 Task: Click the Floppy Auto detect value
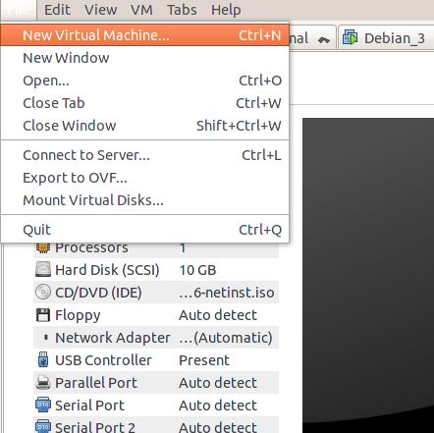(218, 315)
